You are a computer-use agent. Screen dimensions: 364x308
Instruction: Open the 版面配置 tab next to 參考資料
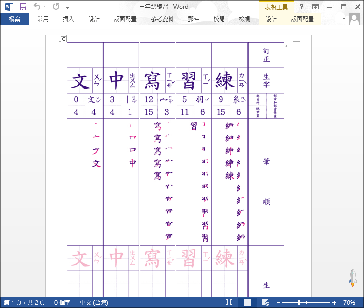click(x=125, y=19)
